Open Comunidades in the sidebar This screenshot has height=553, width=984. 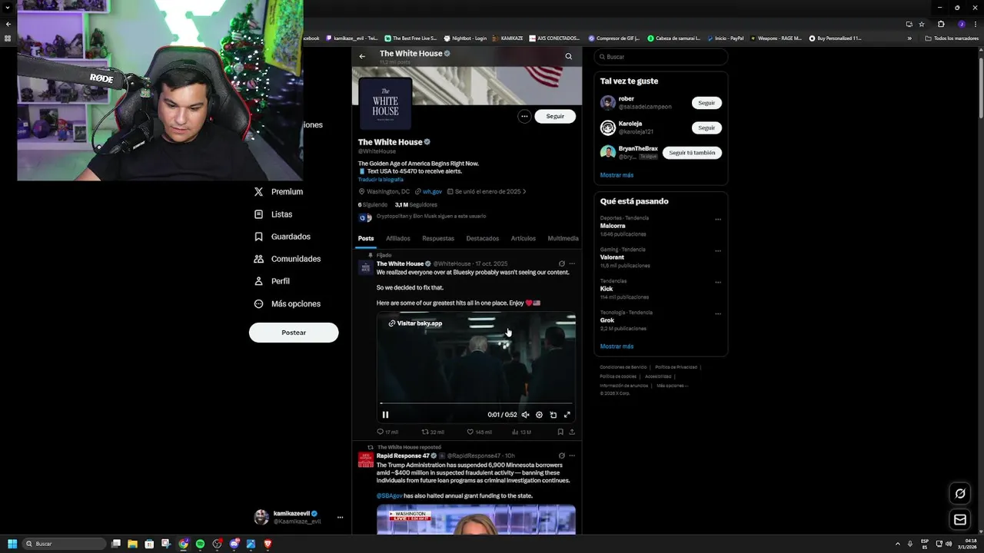point(288,259)
